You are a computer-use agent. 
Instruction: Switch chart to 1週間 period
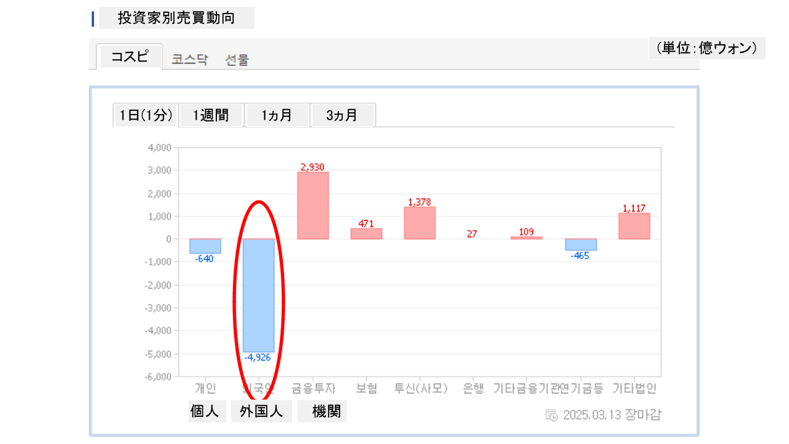211,115
